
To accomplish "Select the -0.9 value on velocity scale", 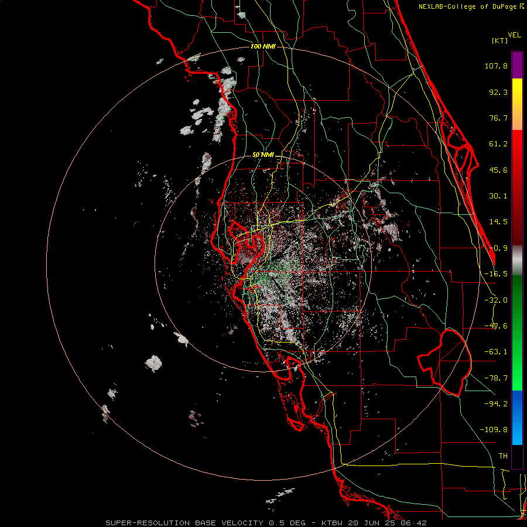I will click(x=498, y=248).
